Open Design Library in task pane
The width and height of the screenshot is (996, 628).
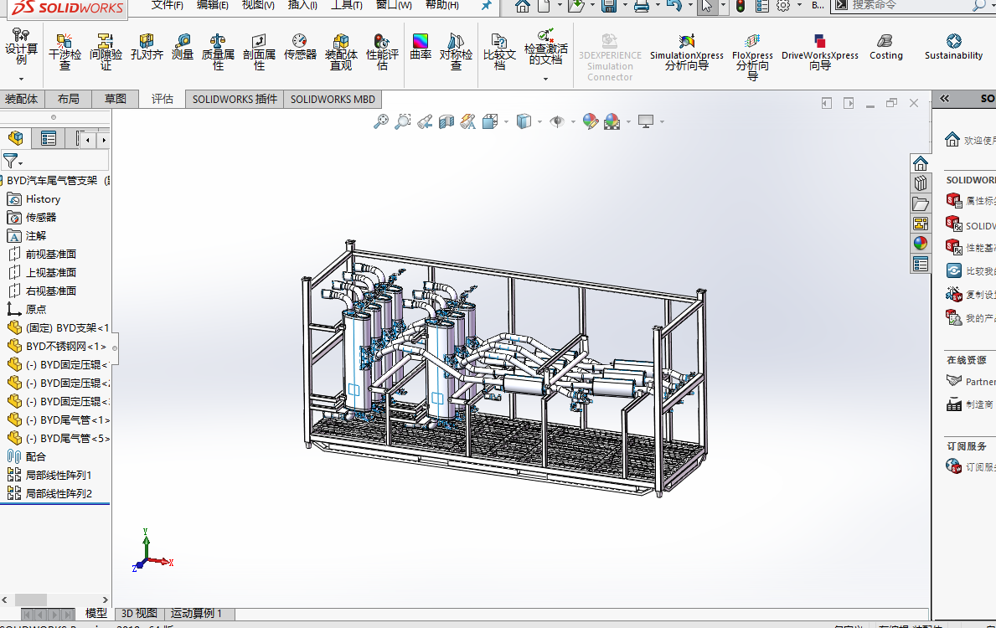(921, 183)
